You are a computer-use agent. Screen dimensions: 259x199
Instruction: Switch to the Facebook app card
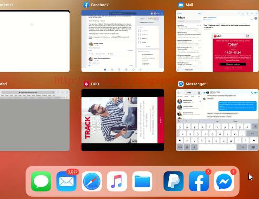tap(123, 41)
